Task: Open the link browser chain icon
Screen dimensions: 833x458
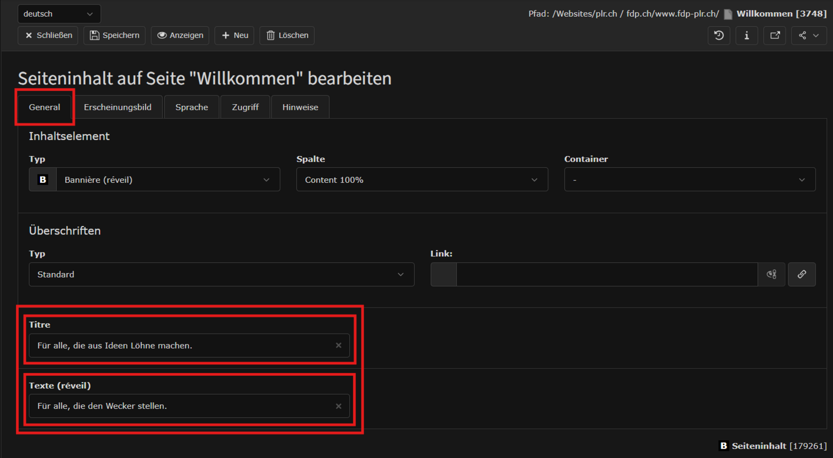Action: pos(802,274)
